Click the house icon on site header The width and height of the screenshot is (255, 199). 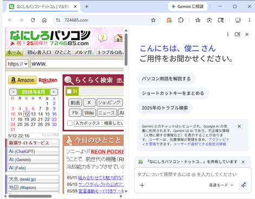click(118, 38)
